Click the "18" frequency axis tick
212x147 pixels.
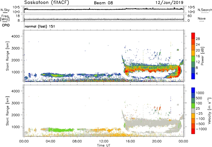tap(18, 16)
